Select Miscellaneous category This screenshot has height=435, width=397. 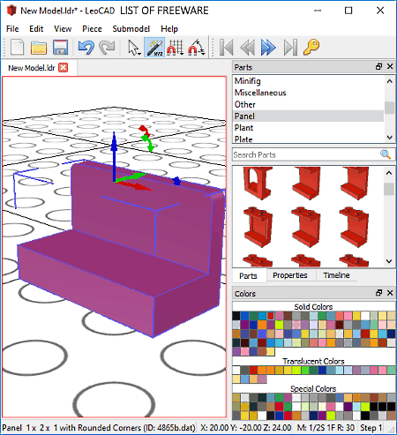tap(308, 93)
